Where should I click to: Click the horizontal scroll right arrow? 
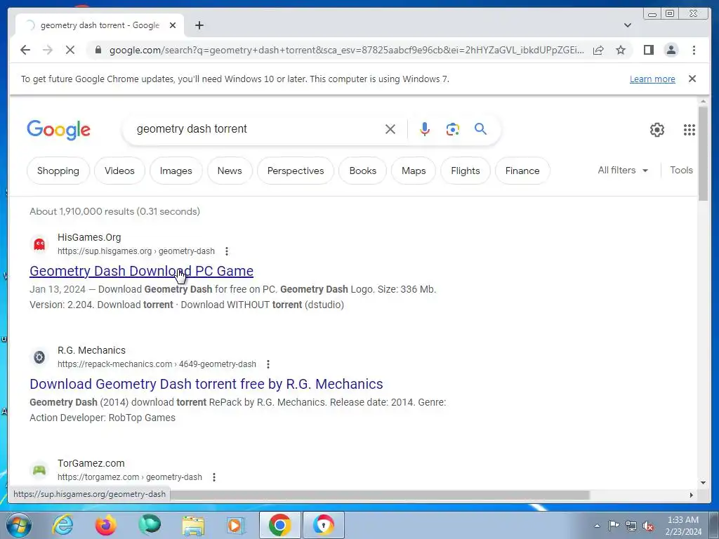pyautogui.click(x=692, y=495)
